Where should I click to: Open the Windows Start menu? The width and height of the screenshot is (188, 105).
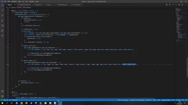click(2, 103)
